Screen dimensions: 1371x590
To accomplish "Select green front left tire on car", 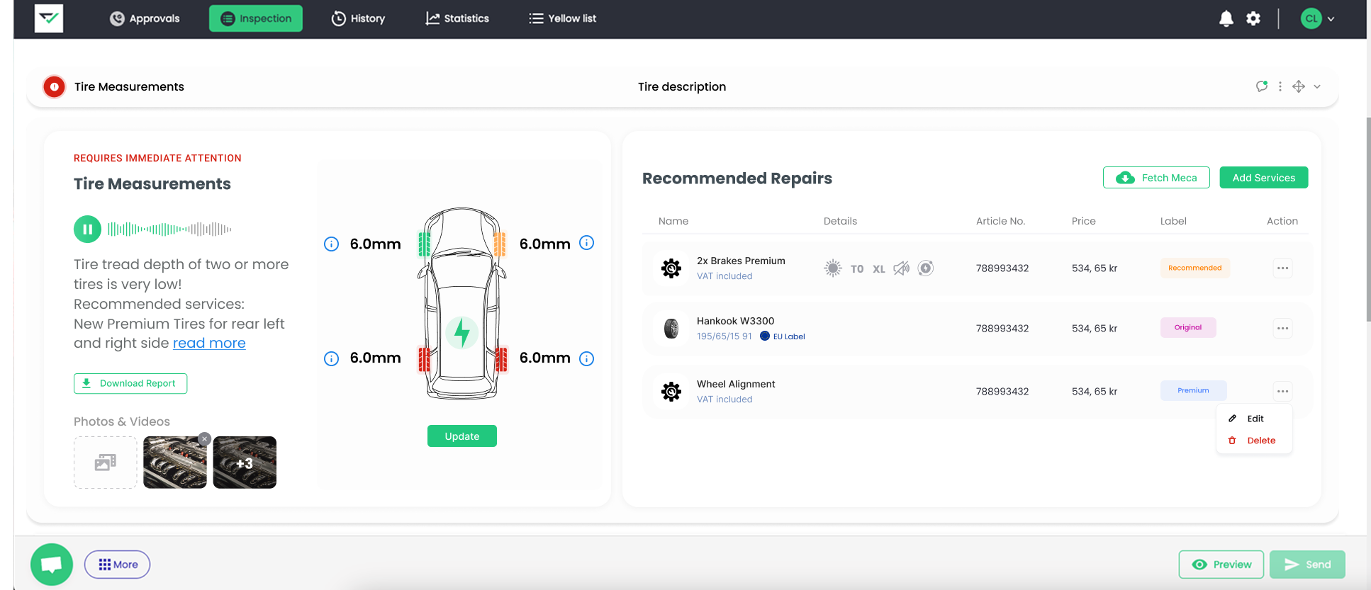I will tap(424, 244).
